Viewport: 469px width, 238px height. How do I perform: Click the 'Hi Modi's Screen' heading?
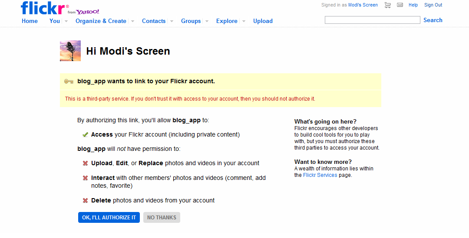(x=128, y=51)
